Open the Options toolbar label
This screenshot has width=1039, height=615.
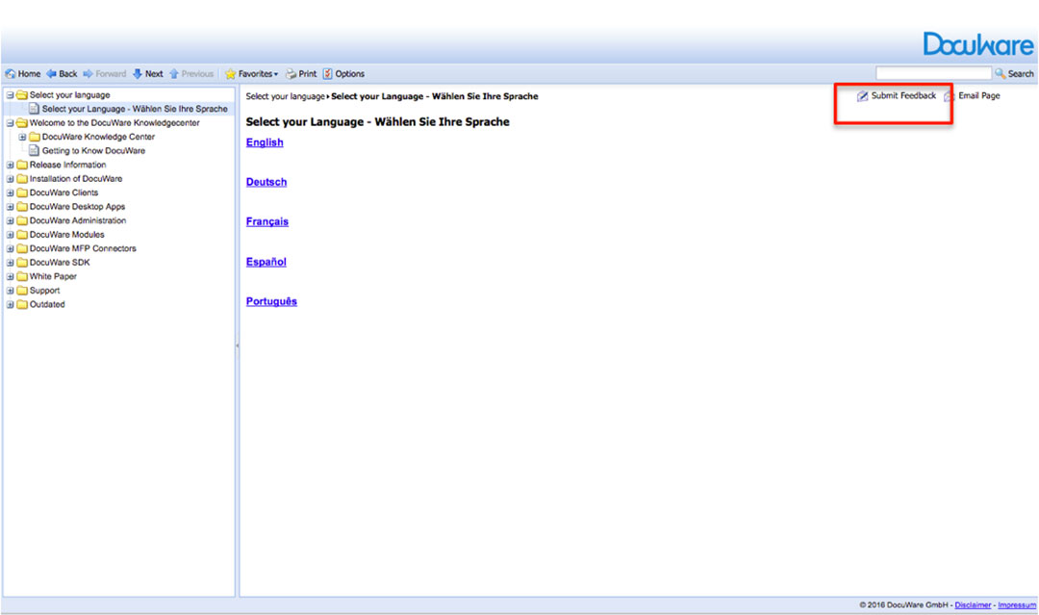(x=350, y=73)
